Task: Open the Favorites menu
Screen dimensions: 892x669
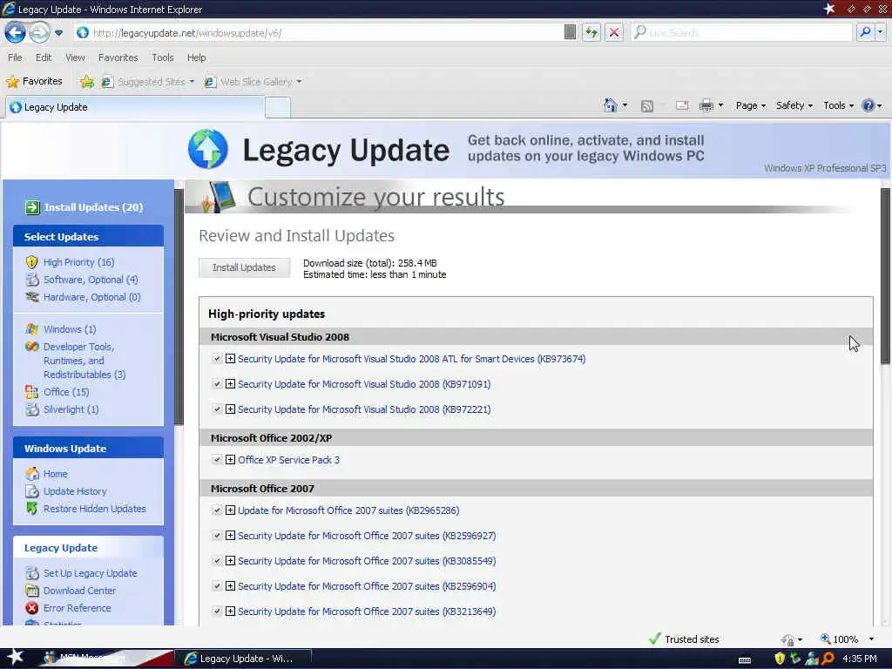Action: tap(118, 57)
